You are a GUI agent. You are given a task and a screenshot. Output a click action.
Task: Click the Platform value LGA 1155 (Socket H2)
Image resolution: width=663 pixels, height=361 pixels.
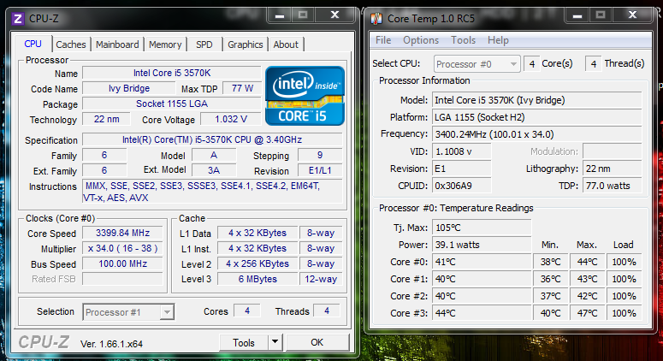[537, 117]
